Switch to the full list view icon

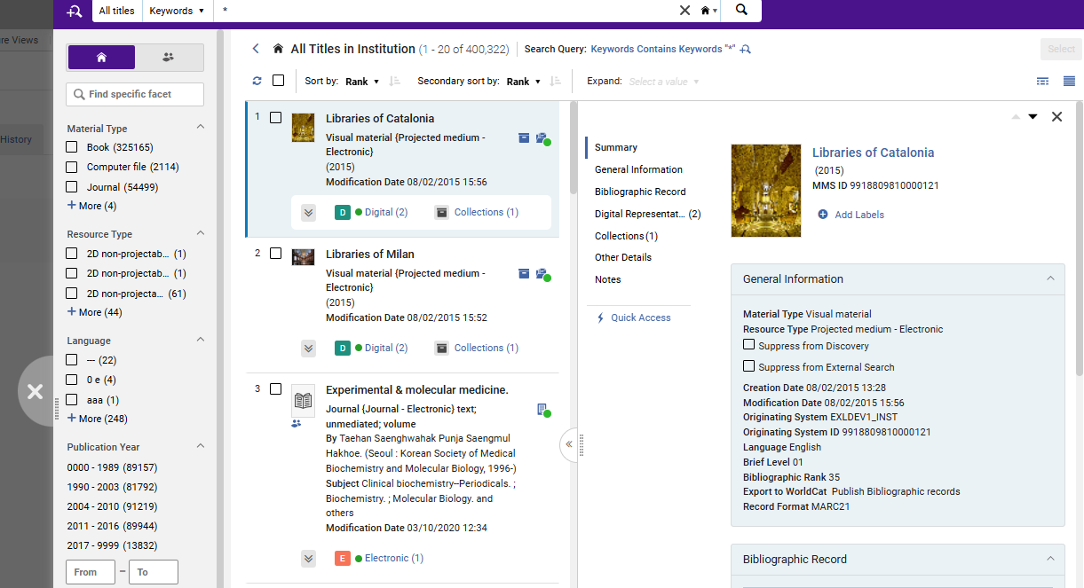click(x=1069, y=81)
